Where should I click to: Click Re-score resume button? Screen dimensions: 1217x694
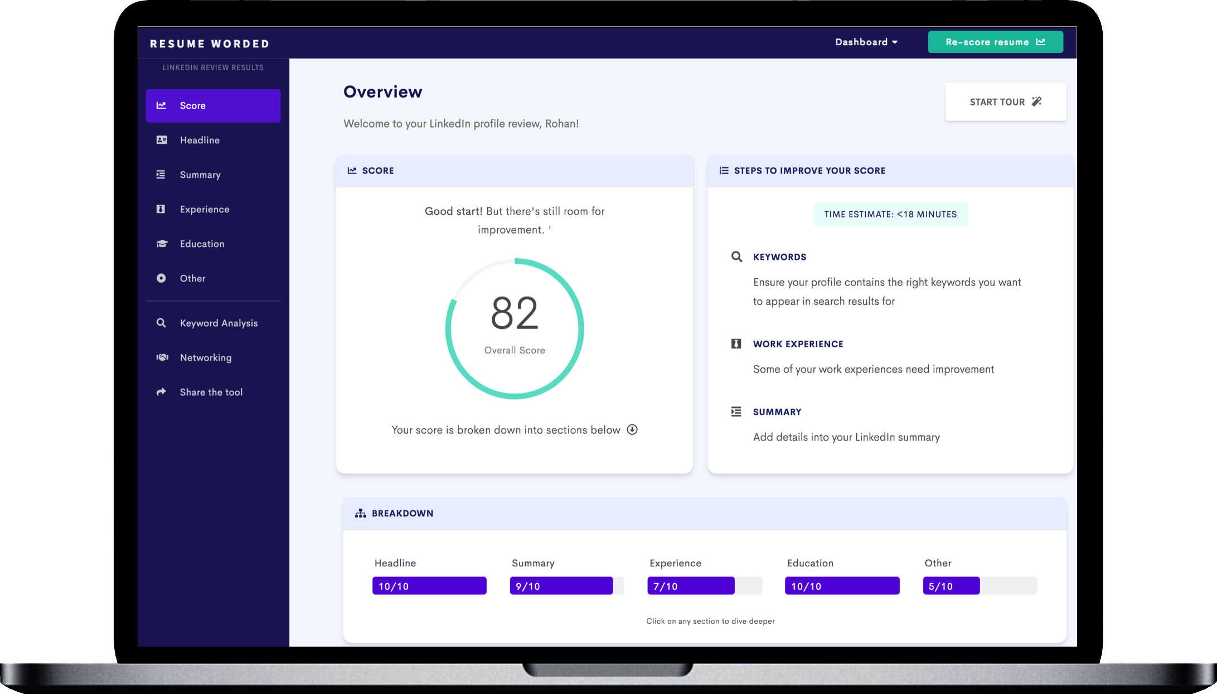coord(997,42)
